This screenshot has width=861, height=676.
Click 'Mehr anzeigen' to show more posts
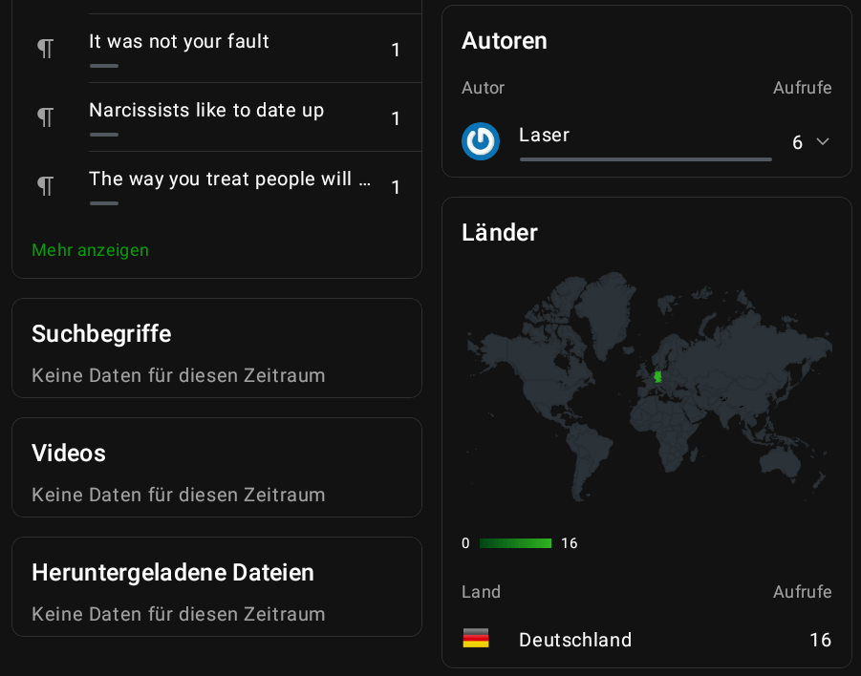click(91, 250)
